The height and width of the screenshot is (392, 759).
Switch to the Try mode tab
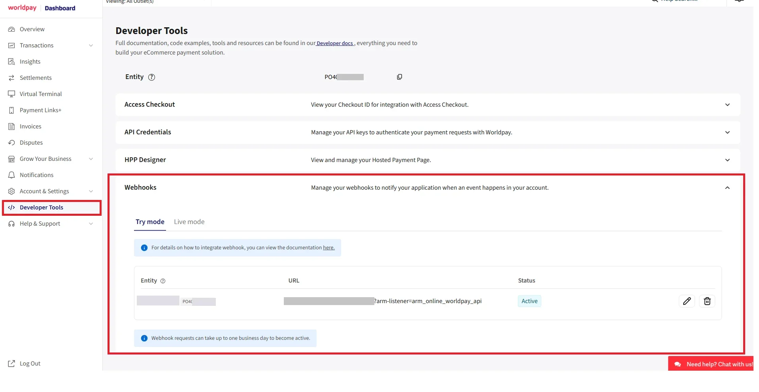click(150, 222)
